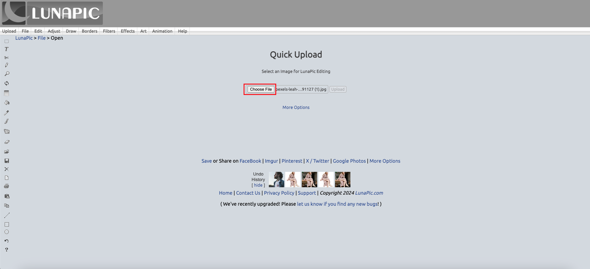This screenshot has height=269, width=590.
Task: Share on Imgur link
Action: pos(271,161)
